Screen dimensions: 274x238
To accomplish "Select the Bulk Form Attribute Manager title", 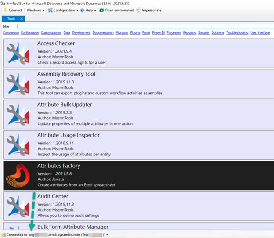I will tap(73, 227).
